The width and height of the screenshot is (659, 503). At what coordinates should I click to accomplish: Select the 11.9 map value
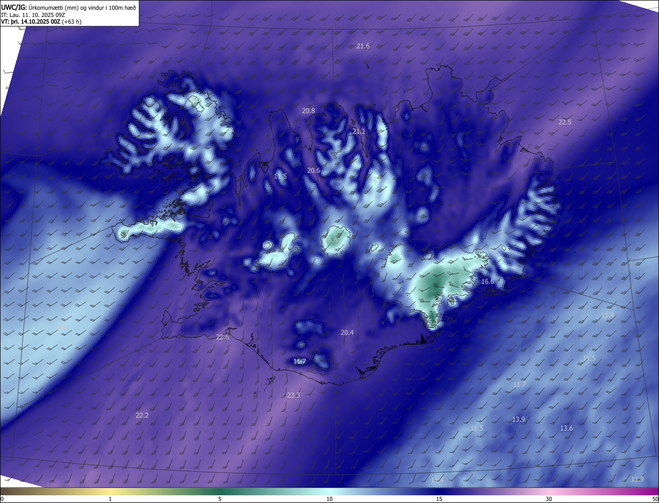pos(637,479)
